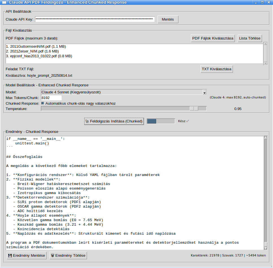Select 2021Zeiser_NIM.pdf in the file list
Viewport: 273px width, 268px height.
click(x=32, y=51)
